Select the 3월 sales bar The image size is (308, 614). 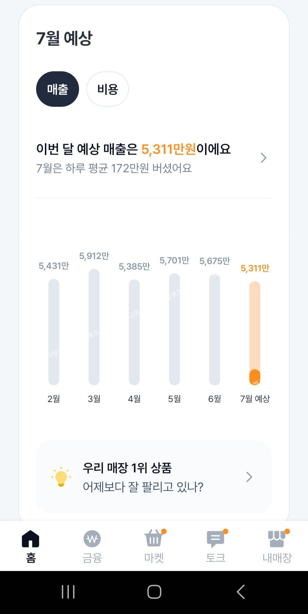(x=94, y=327)
